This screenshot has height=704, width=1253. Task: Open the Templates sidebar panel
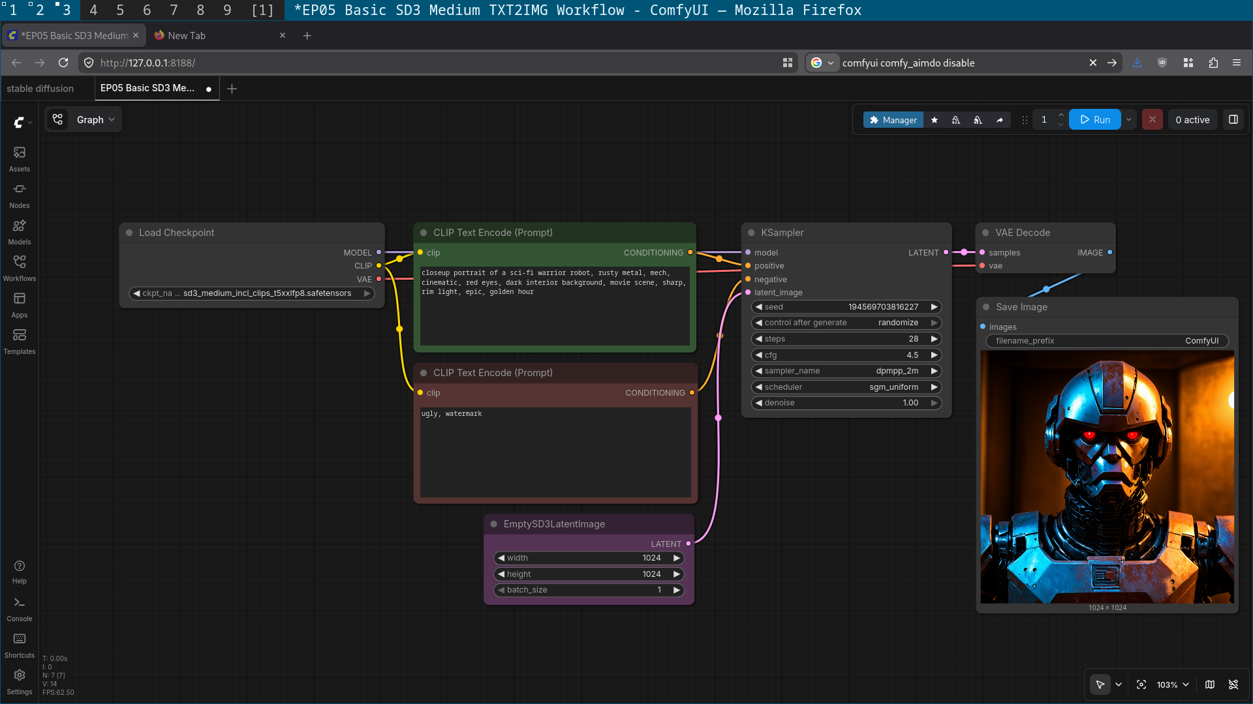click(20, 342)
